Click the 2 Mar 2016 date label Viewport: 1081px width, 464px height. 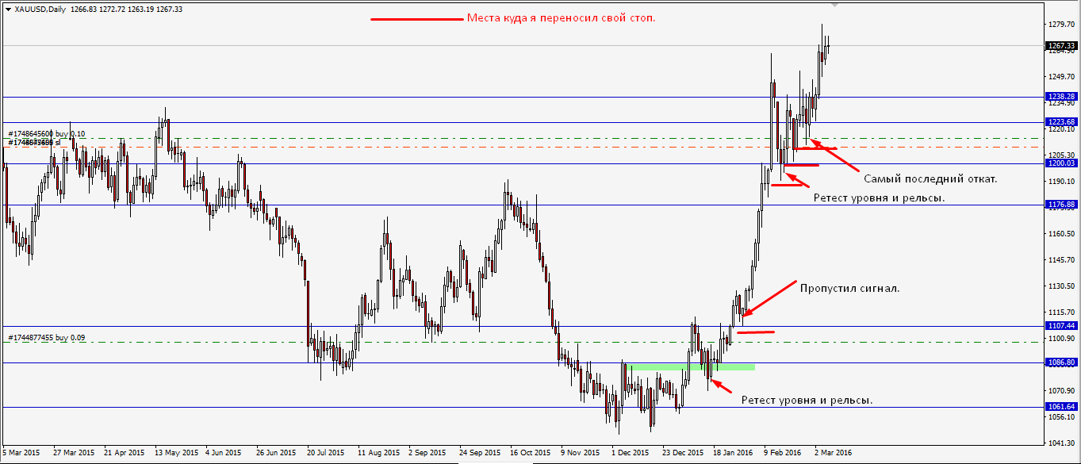pos(833,453)
